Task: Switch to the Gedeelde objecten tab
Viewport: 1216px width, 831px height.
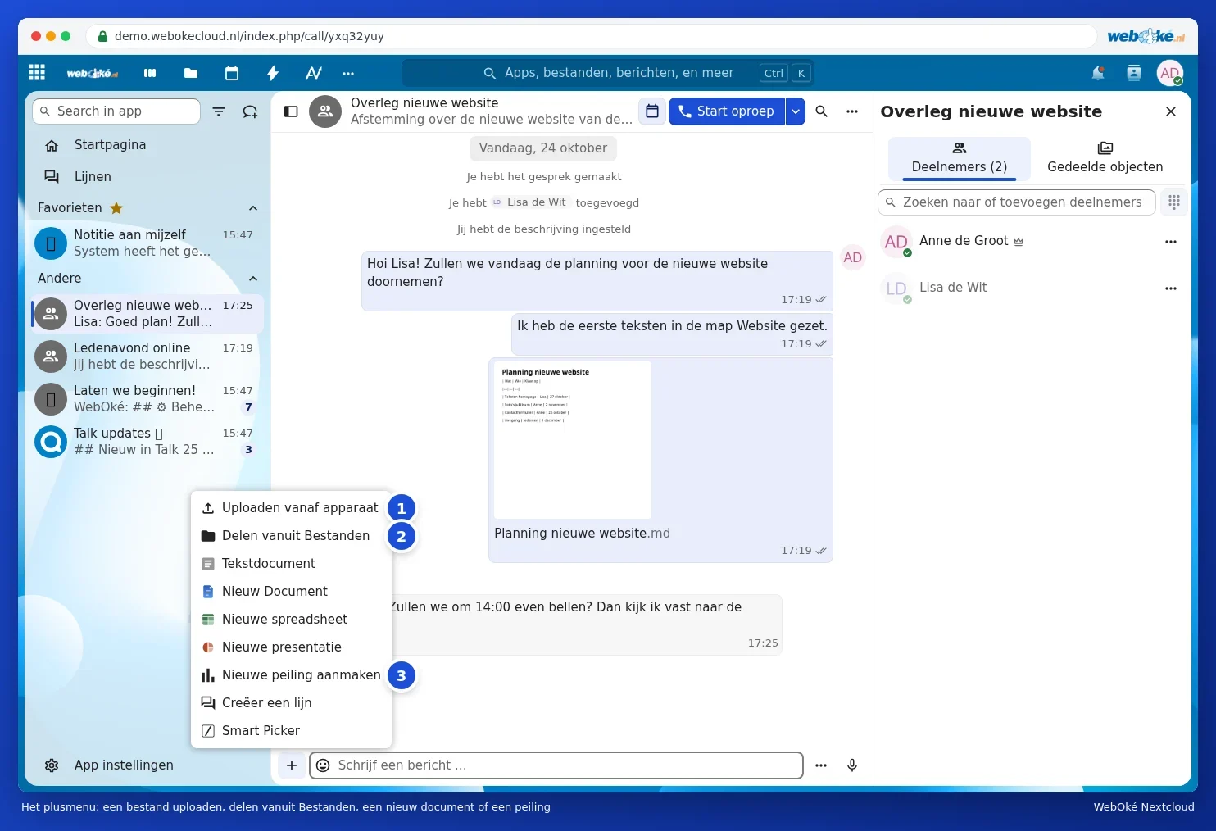Action: tap(1105, 158)
